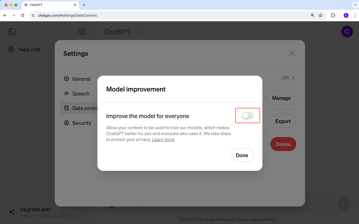This screenshot has width=359, height=224.
Task: Open the purple profile avatar menu
Action: pyautogui.click(x=347, y=32)
